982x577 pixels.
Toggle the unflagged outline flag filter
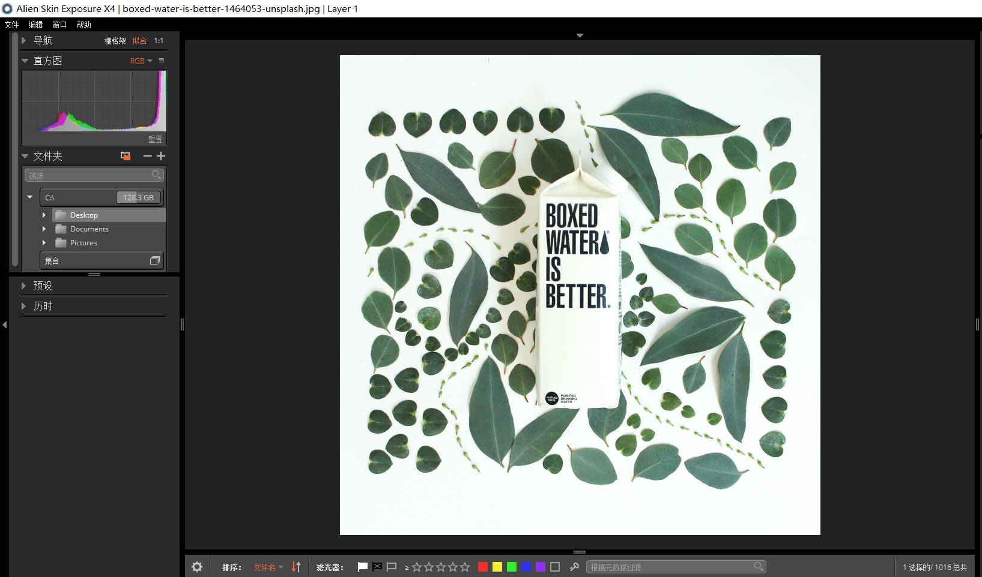[392, 567]
